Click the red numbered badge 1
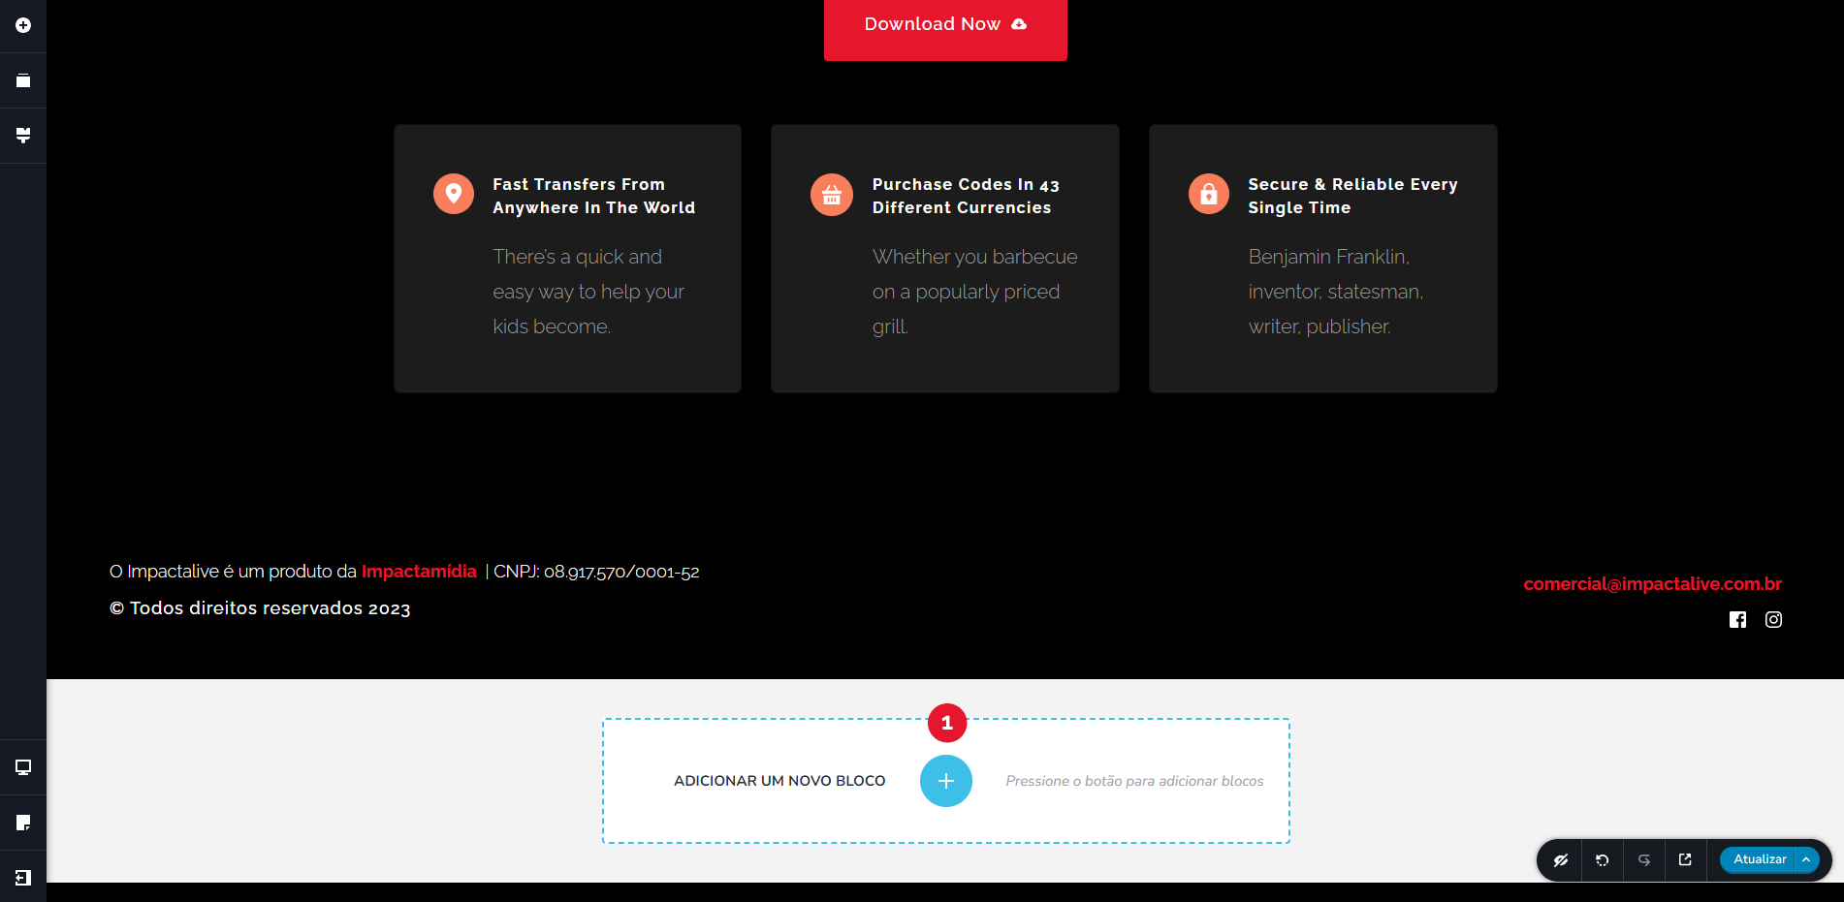The width and height of the screenshot is (1844, 902). coord(946,723)
